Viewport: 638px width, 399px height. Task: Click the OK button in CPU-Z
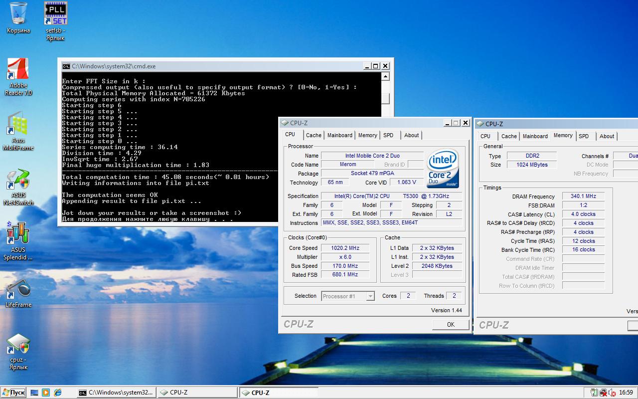point(451,325)
